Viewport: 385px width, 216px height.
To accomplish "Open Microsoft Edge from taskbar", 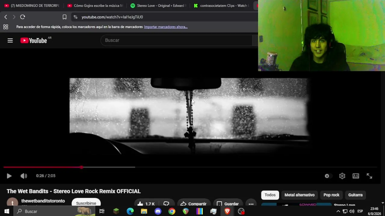I will pos(130,211).
